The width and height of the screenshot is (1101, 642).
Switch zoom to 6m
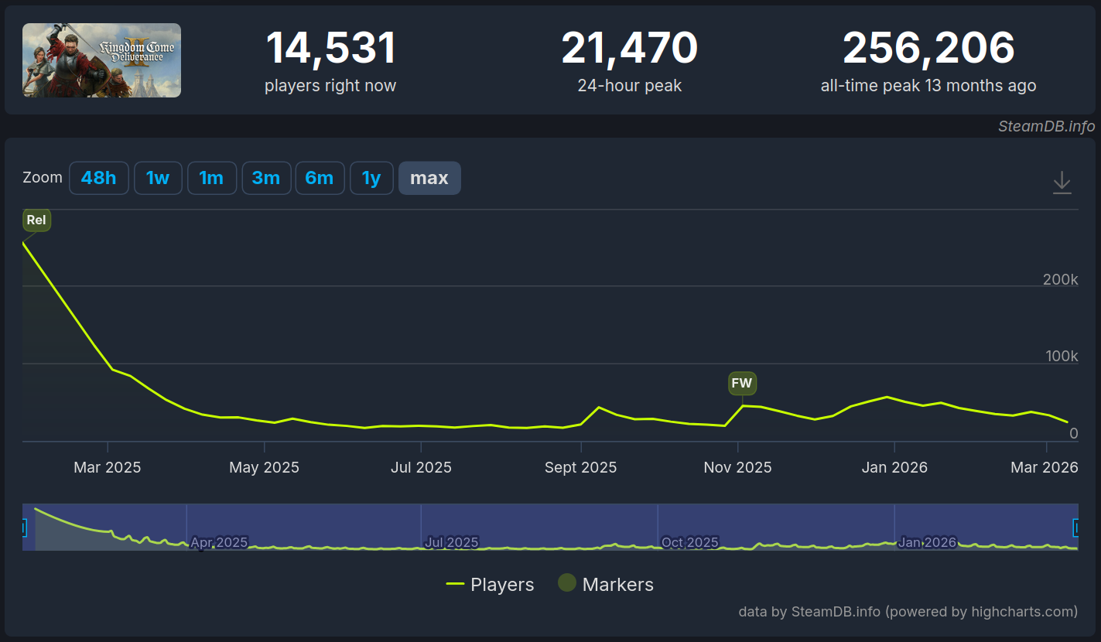[320, 178]
